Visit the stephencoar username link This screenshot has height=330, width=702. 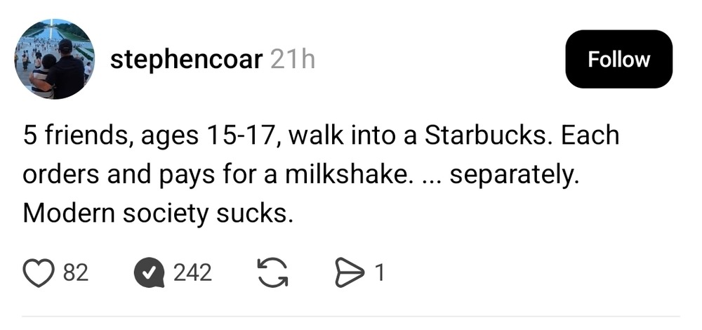click(x=186, y=60)
